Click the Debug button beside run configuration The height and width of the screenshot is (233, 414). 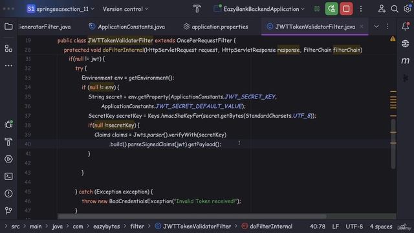tap(317, 9)
